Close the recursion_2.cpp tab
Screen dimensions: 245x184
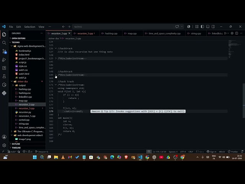pyautogui.click(x=69, y=33)
